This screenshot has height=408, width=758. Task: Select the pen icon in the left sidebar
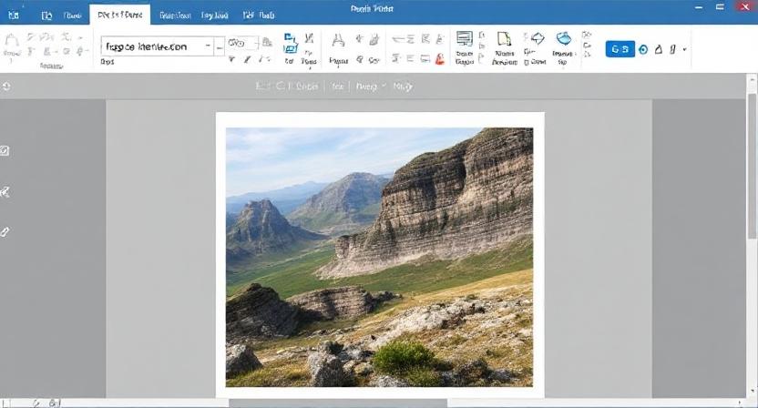click(5, 192)
